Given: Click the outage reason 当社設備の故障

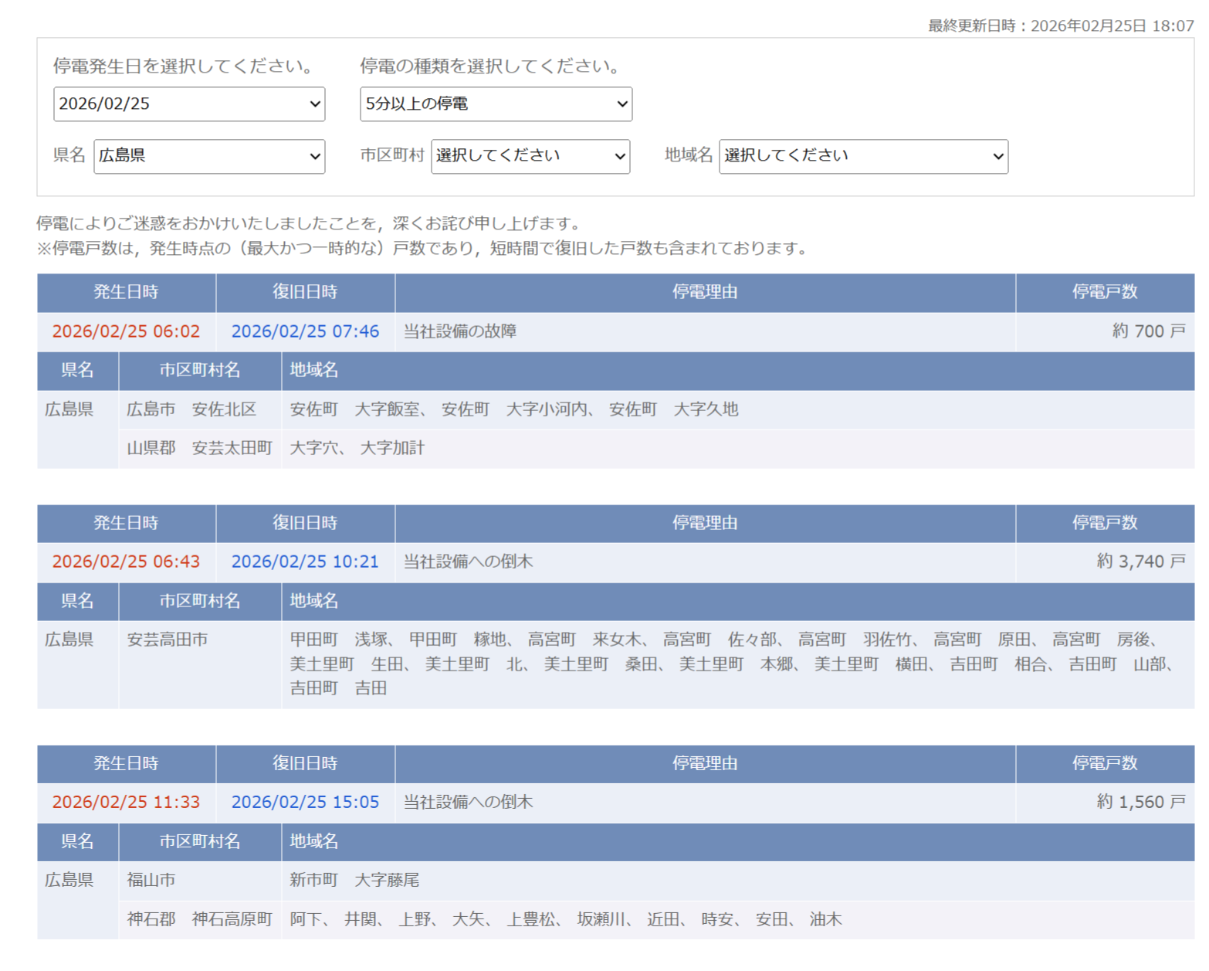Looking at the screenshot, I should coord(460,331).
